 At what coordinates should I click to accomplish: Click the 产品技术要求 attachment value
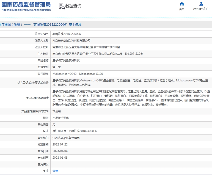[x=60, y=118]
